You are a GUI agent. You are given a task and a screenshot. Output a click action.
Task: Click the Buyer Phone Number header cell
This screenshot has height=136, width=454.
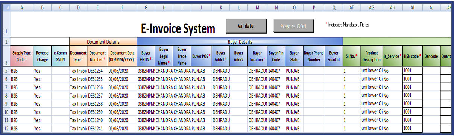pyautogui.click(x=314, y=56)
